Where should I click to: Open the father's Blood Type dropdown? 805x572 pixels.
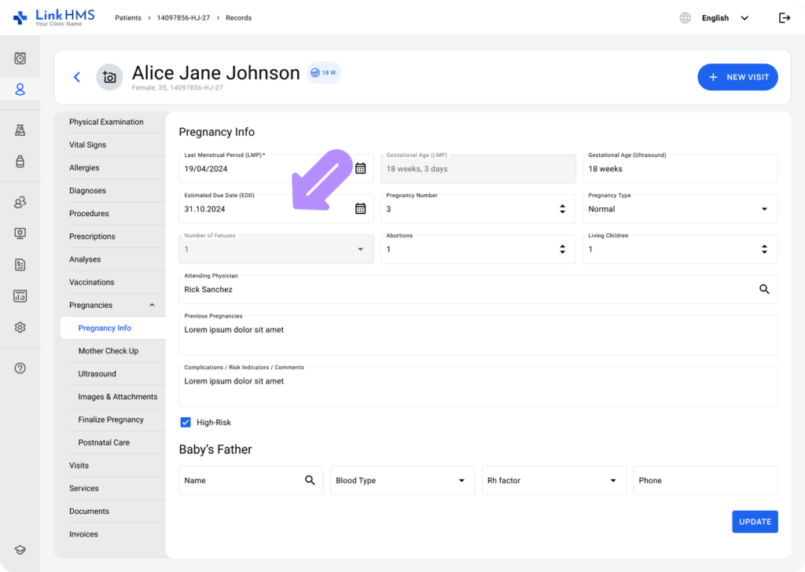(461, 481)
